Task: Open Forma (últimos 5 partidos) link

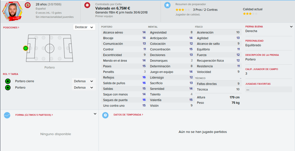Action: click(34, 115)
